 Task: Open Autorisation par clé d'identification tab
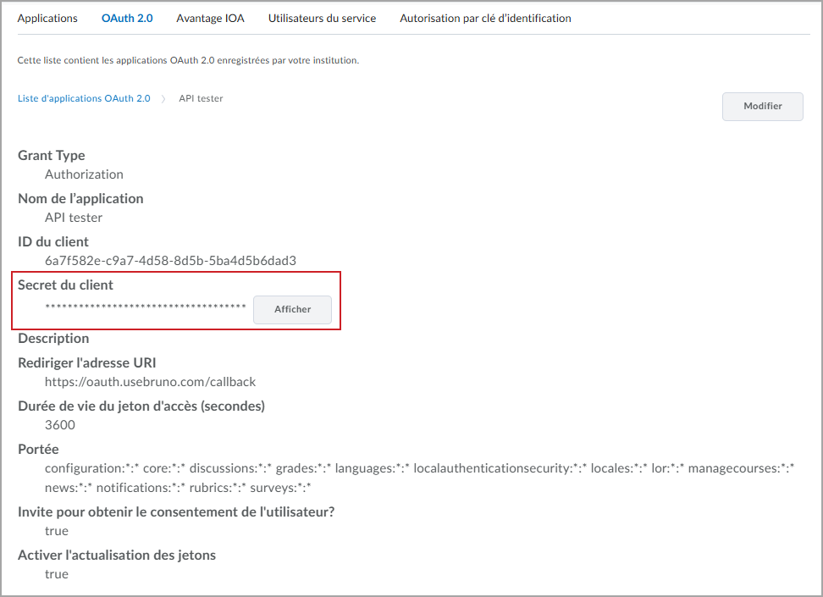click(x=485, y=19)
